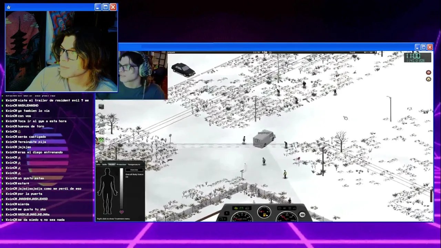
Task: Turn the ignition key on the dashboard
Action: click(302, 215)
